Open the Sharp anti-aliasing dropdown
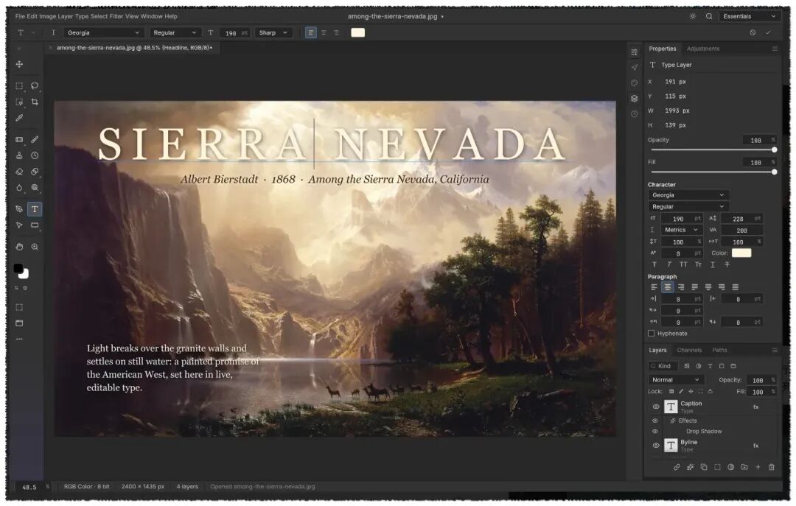 click(273, 32)
